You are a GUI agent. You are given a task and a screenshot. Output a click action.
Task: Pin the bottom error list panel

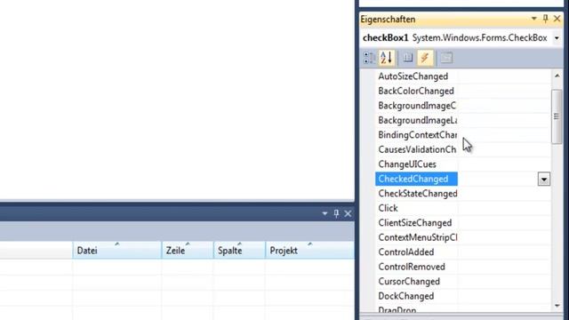(x=336, y=213)
